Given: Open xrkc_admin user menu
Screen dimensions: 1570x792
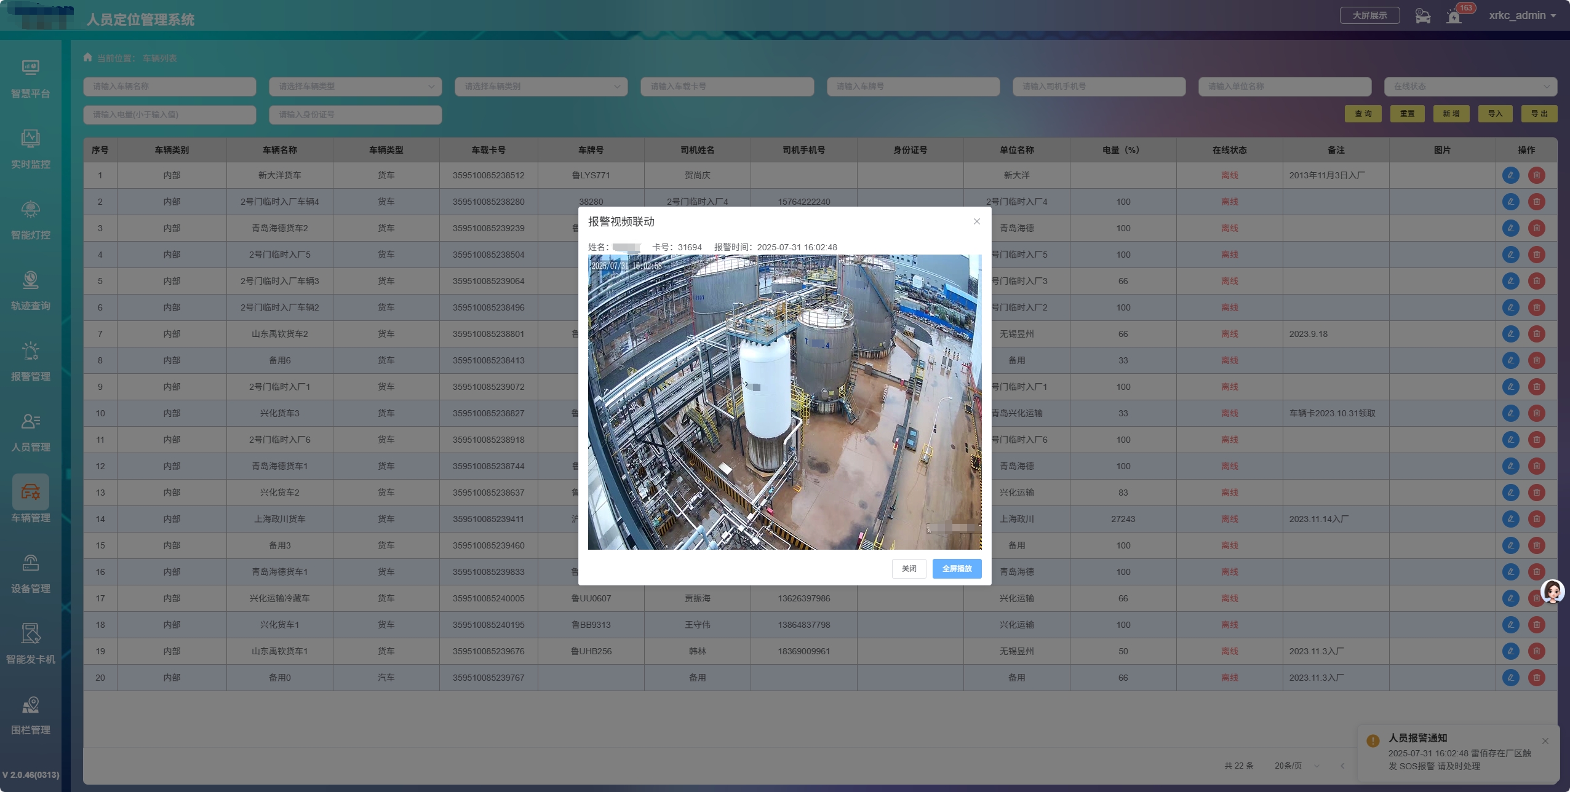Looking at the screenshot, I should point(1521,16).
